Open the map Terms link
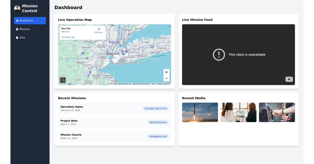 [153, 84]
